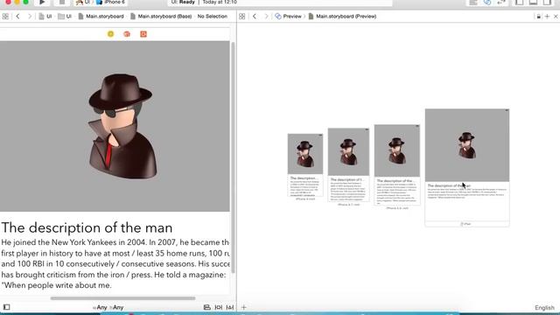Select the iPhone 4.7-inch preview device

[348, 165]
